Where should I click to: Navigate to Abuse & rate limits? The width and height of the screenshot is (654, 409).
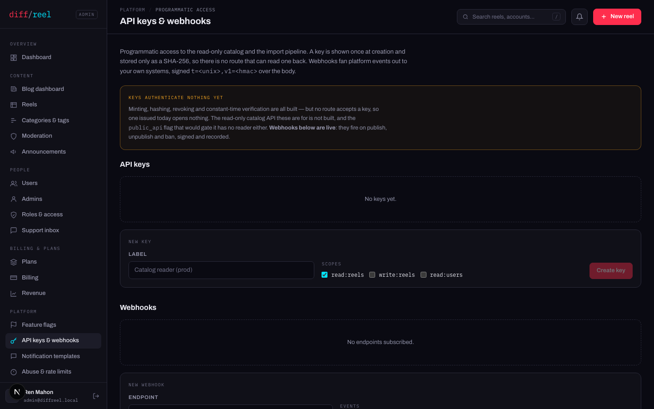(53, 372)
